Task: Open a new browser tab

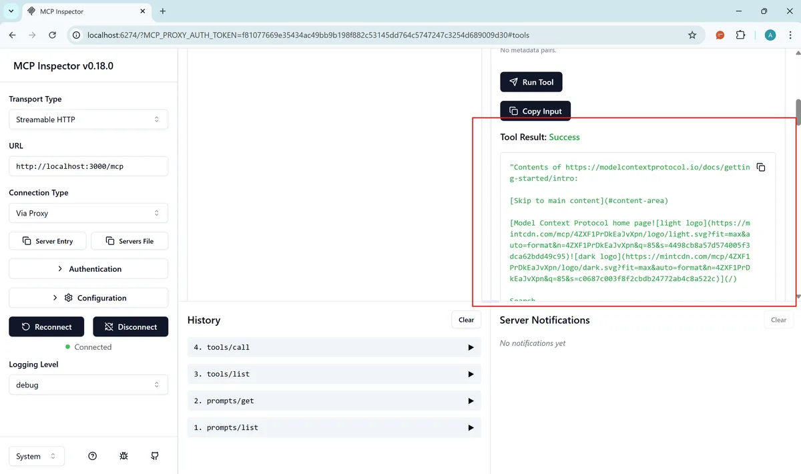Action: (x=163, y=11)
